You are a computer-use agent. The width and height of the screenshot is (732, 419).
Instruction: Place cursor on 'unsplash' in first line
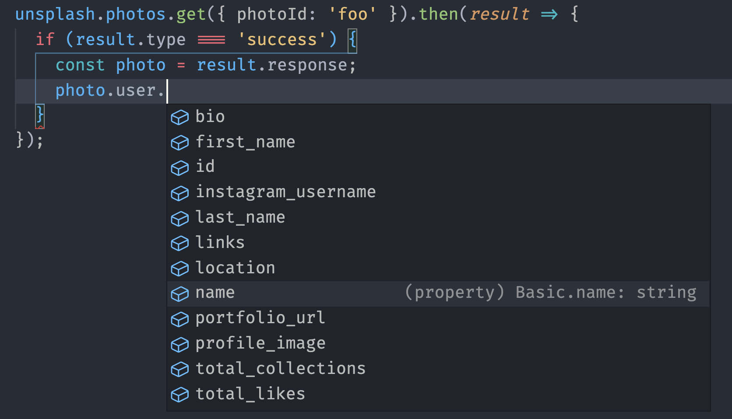[x=55, y=14]
